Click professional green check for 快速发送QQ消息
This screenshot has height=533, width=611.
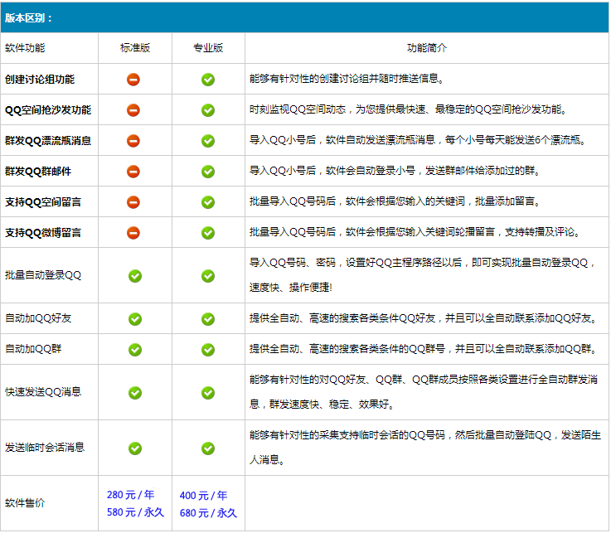pos(208,393)
